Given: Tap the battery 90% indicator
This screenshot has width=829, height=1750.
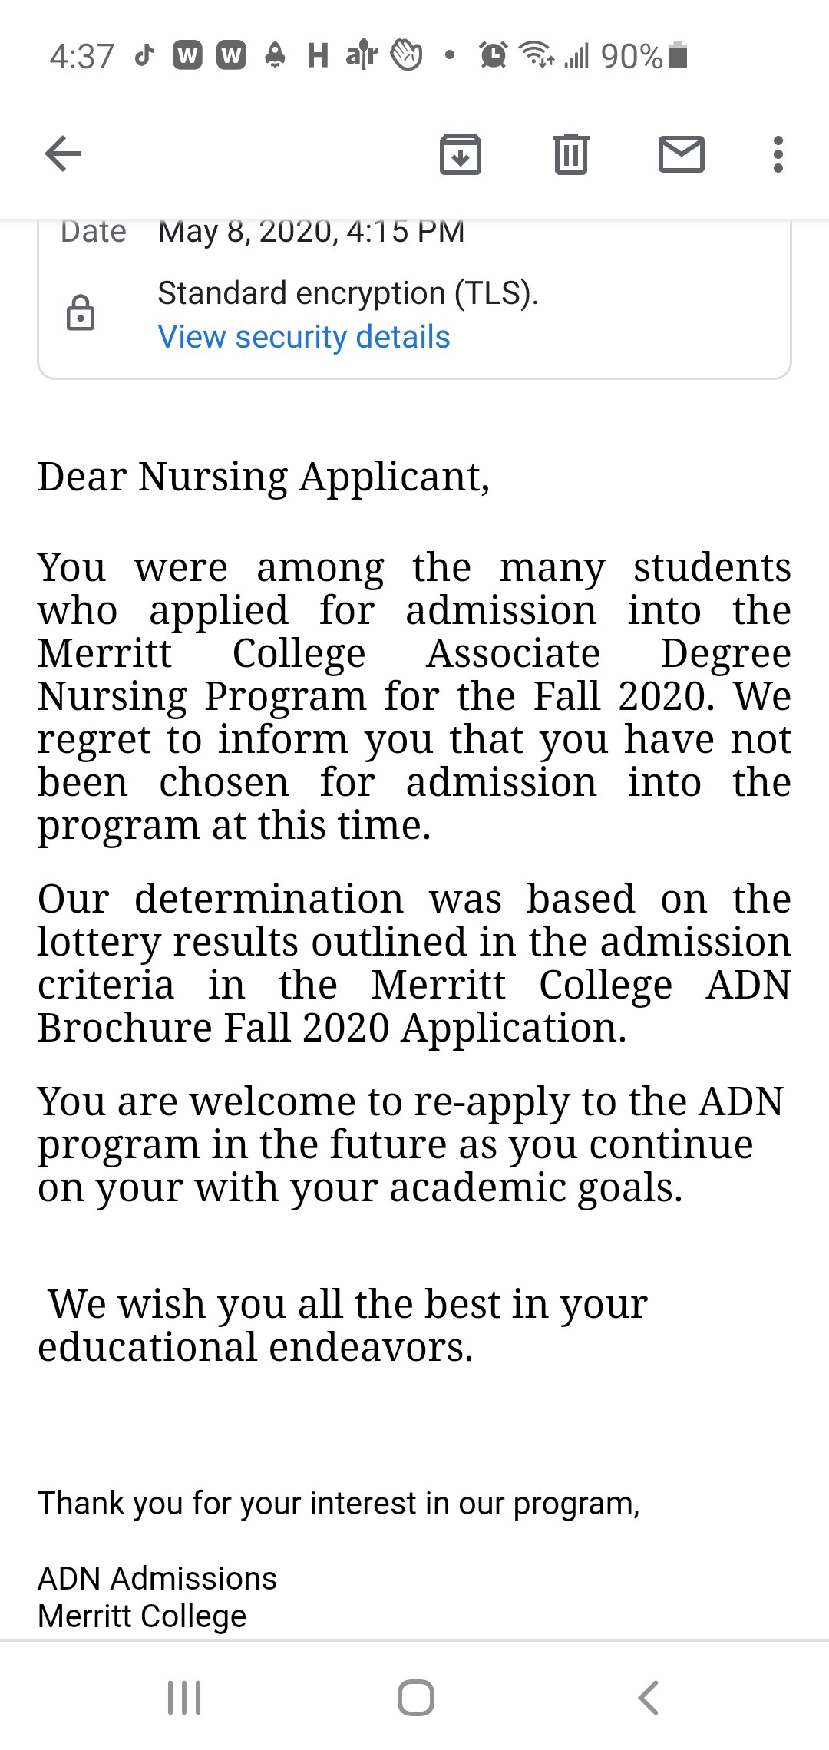Looking at the screenshot, I should click(644, 56).
